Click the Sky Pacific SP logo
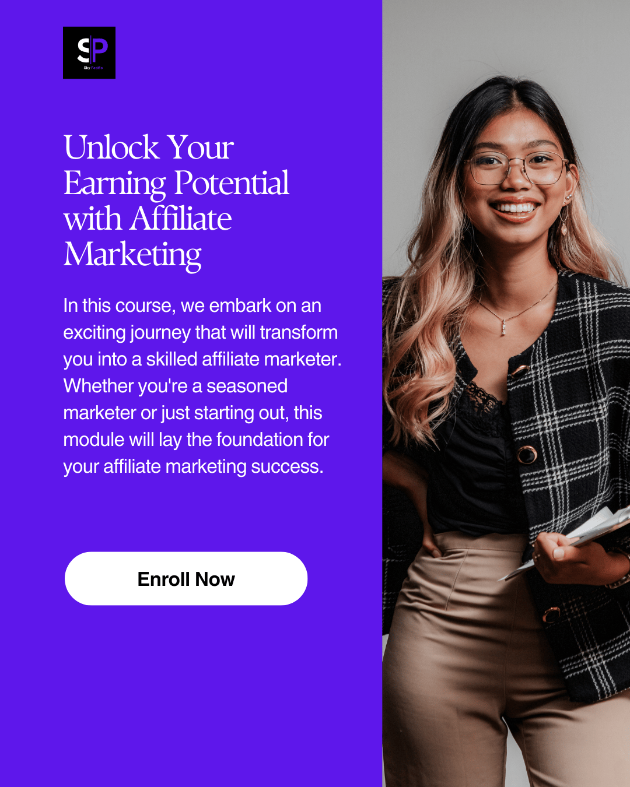Viewport: 630px width, 787px height. pos(89,52)
